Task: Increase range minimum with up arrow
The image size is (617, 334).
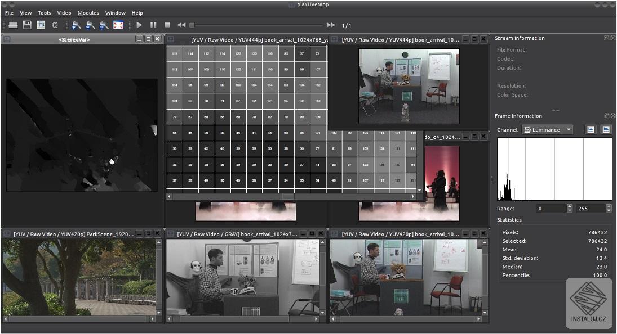Action: (x=570, y=206)
